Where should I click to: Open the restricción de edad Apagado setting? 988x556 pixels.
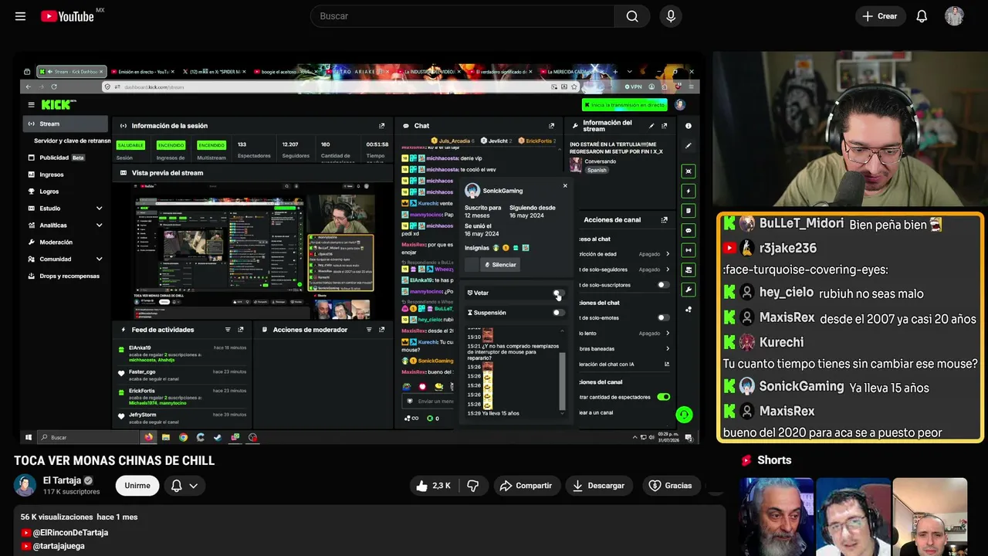[655, 254]
